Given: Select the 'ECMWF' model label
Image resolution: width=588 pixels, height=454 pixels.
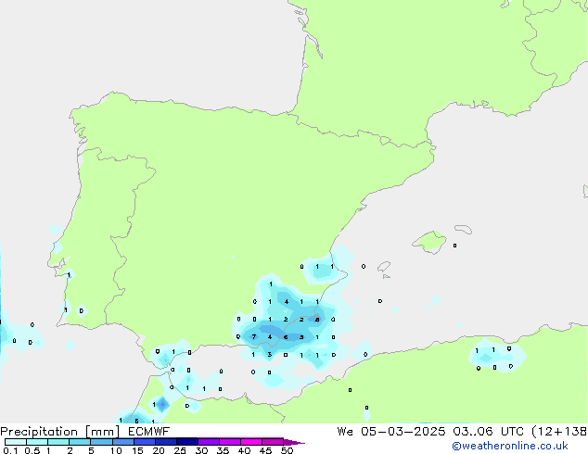Looking at the screenshot, I should tap(149, 432).
